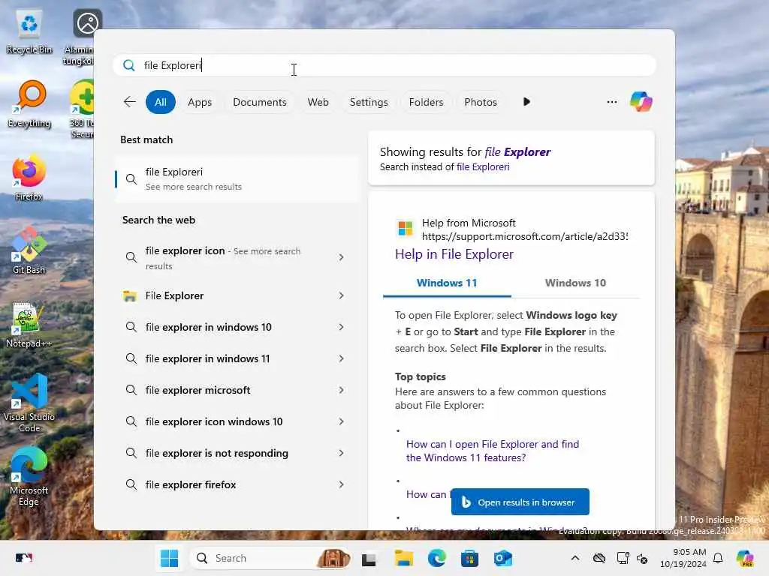This screenshot has height=576, width=769.
Task: Open the clock and date flyout
Action: pos(683,558)
